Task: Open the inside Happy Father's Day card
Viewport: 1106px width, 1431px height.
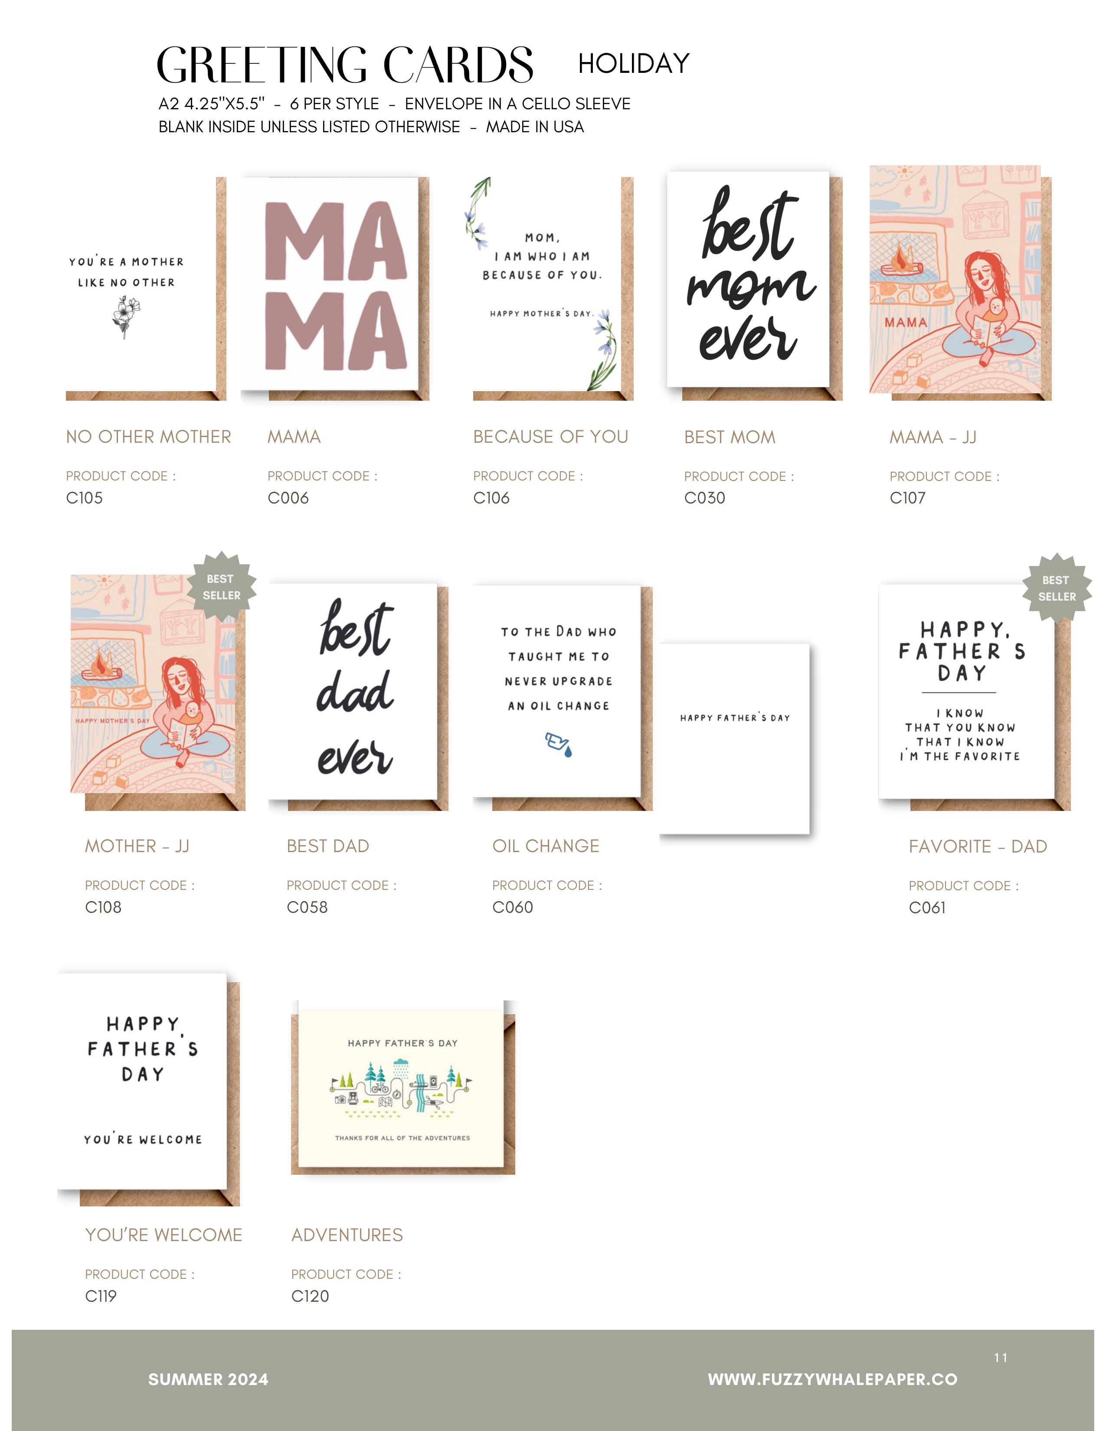Action: tap(734, 738)
